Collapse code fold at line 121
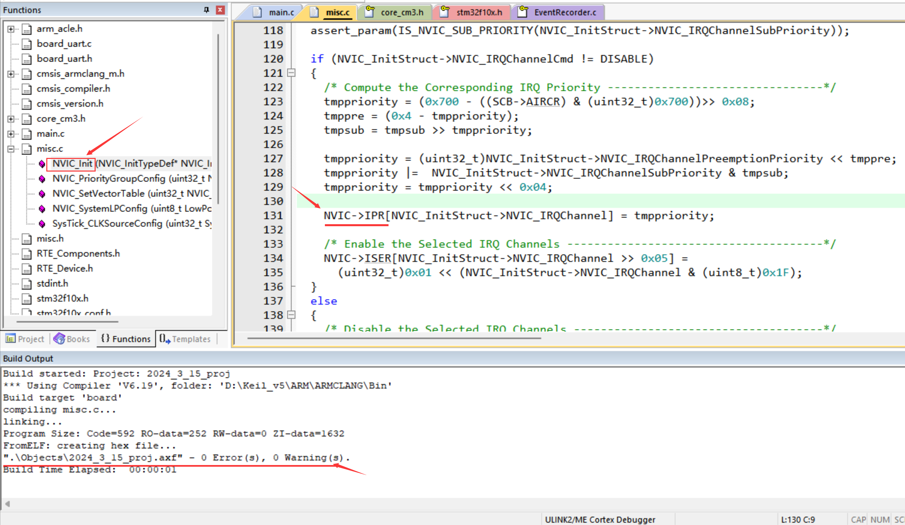 pos(292,73)
